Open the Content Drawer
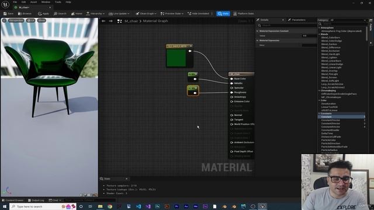The image size is (374, 210). pyautogui.click(x=13, y=200)
